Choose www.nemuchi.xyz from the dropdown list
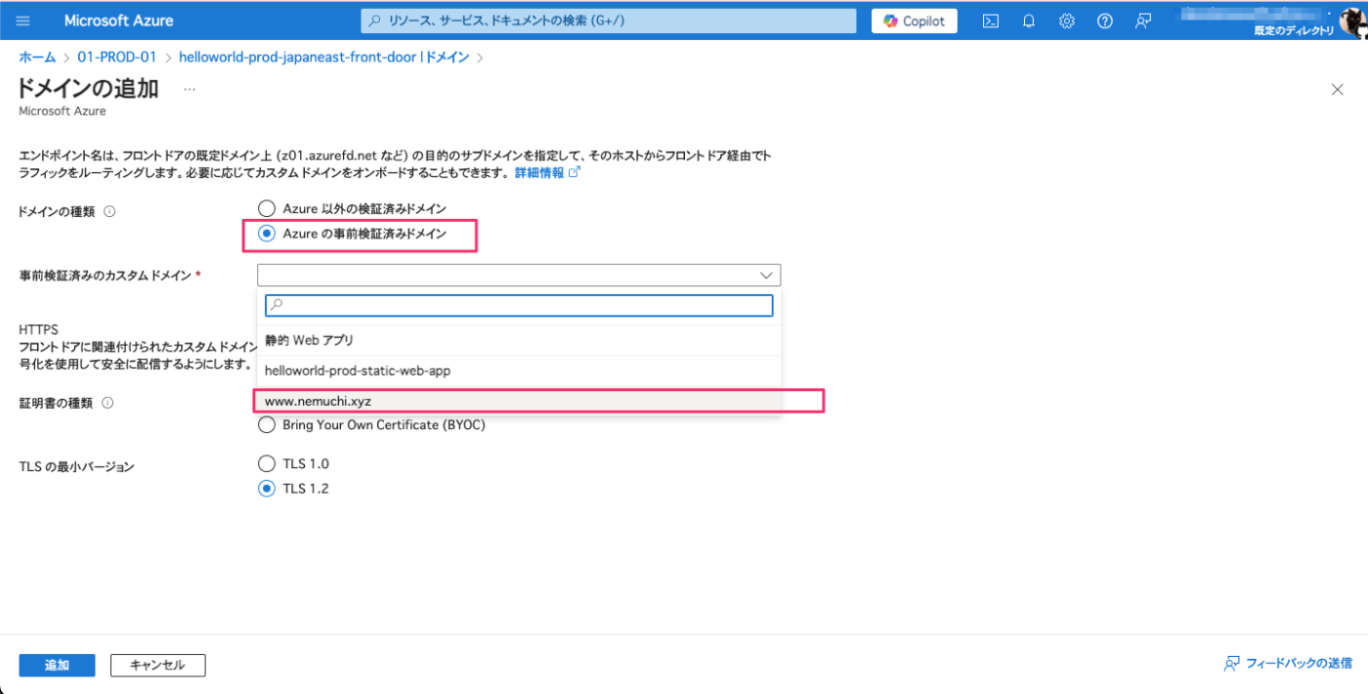 519,401
